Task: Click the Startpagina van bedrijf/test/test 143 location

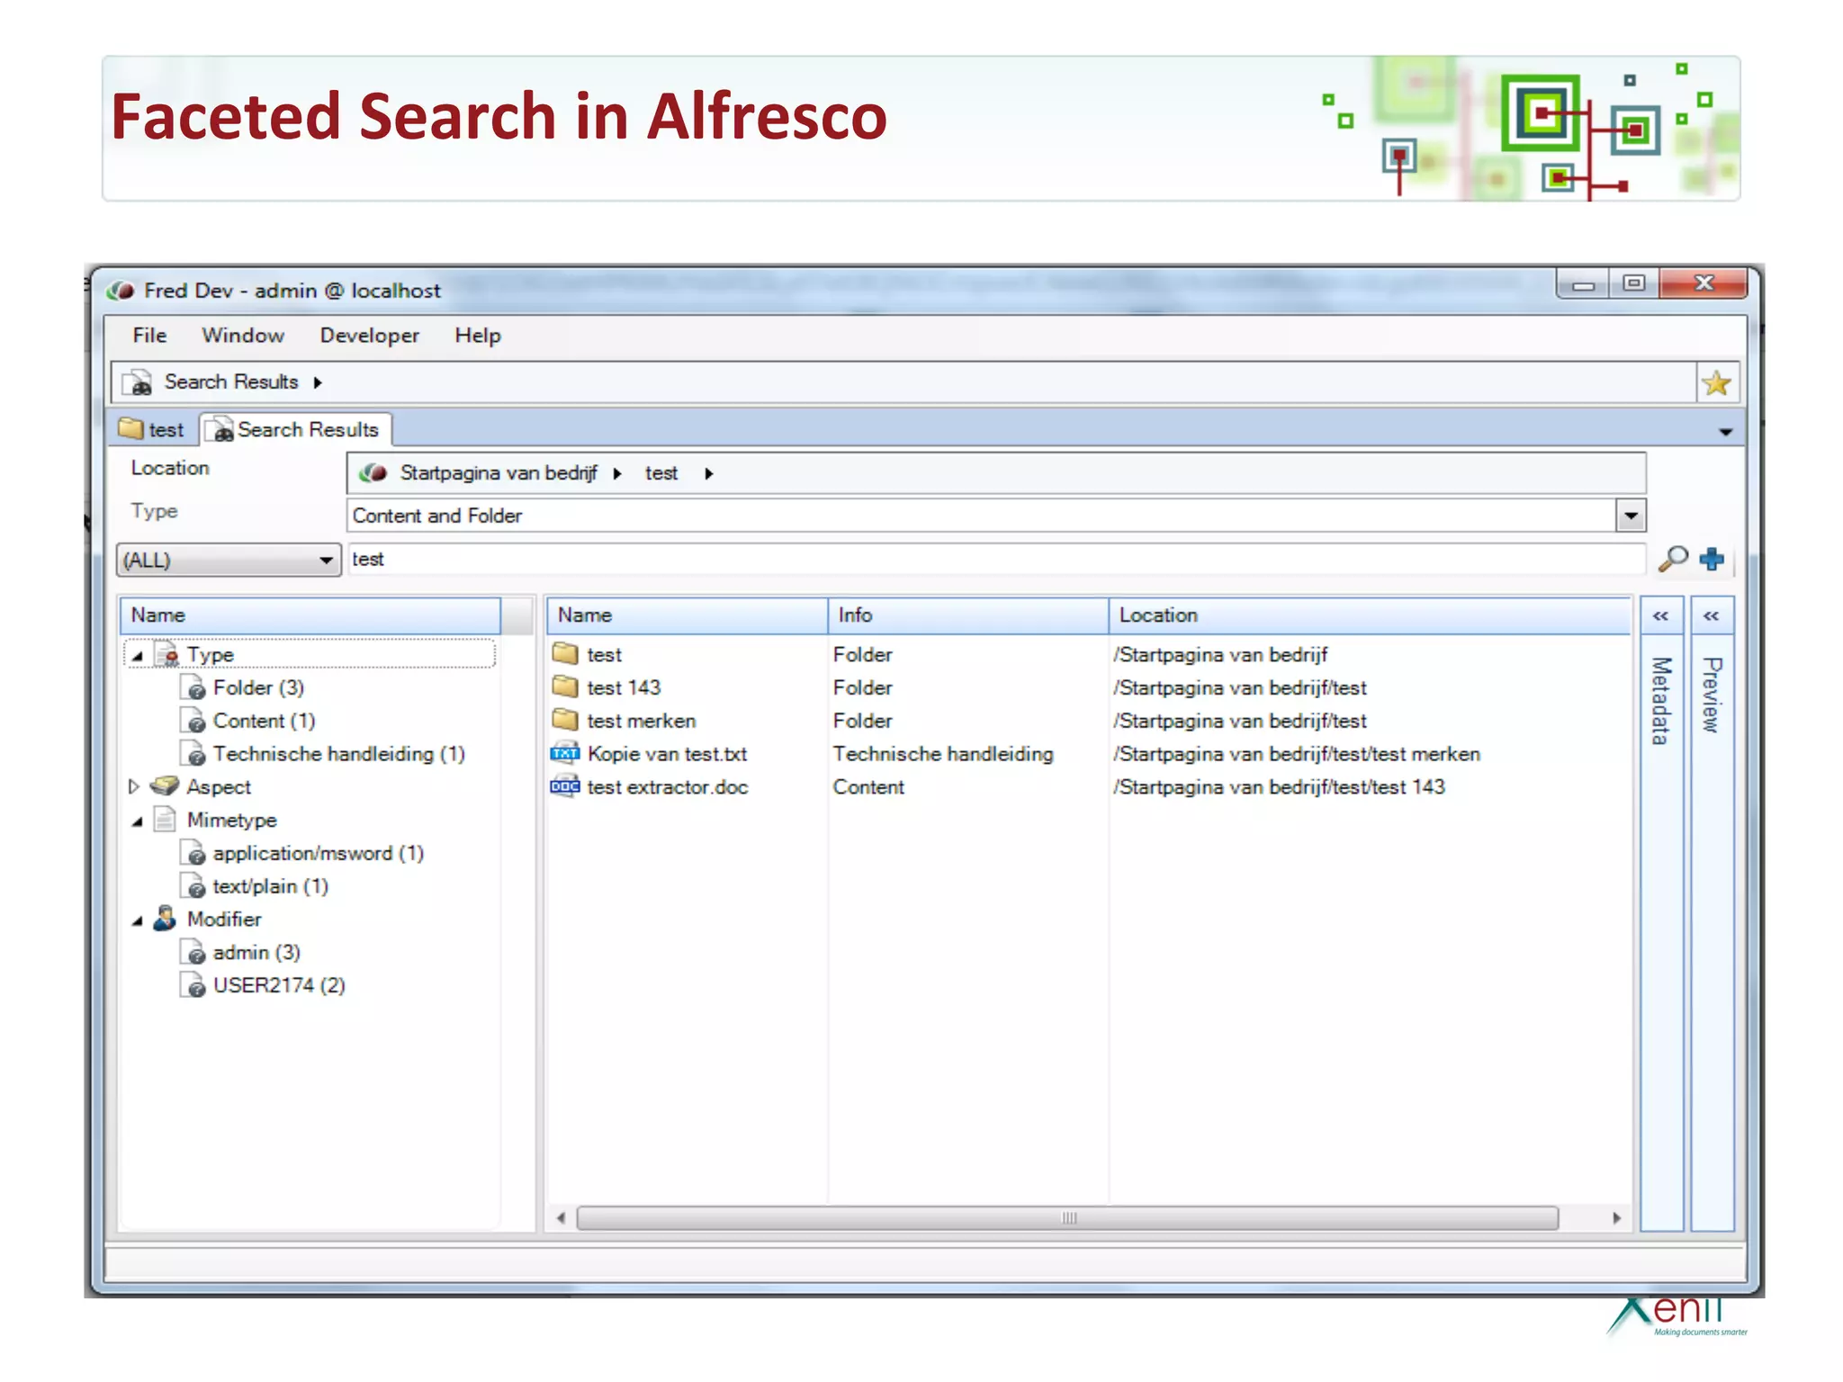Action: (1279, 787)
